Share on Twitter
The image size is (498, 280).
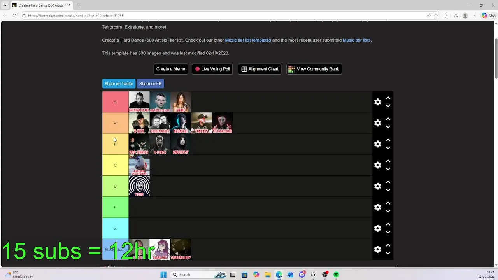[x=119, y=84]
